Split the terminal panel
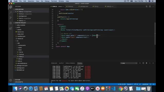This screenshot has width=164, height=92. [x=143, y=63]
